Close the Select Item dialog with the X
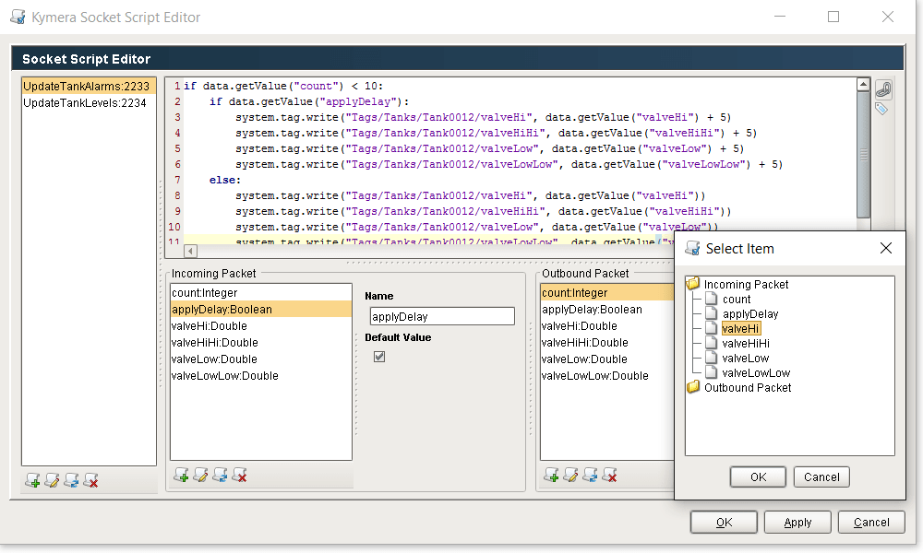The image size is (923, 553). tap(886, 248)
